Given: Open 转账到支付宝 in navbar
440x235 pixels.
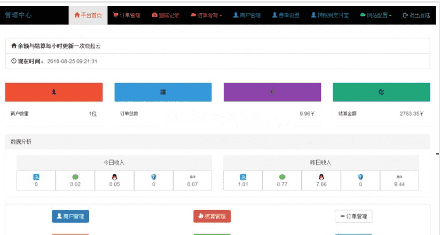Looking at the screenshot, I should 330,15.
